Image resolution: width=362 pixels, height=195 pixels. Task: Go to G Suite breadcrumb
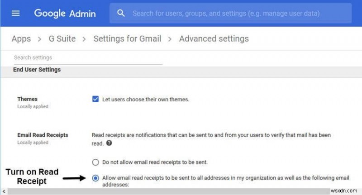(62, 39)
